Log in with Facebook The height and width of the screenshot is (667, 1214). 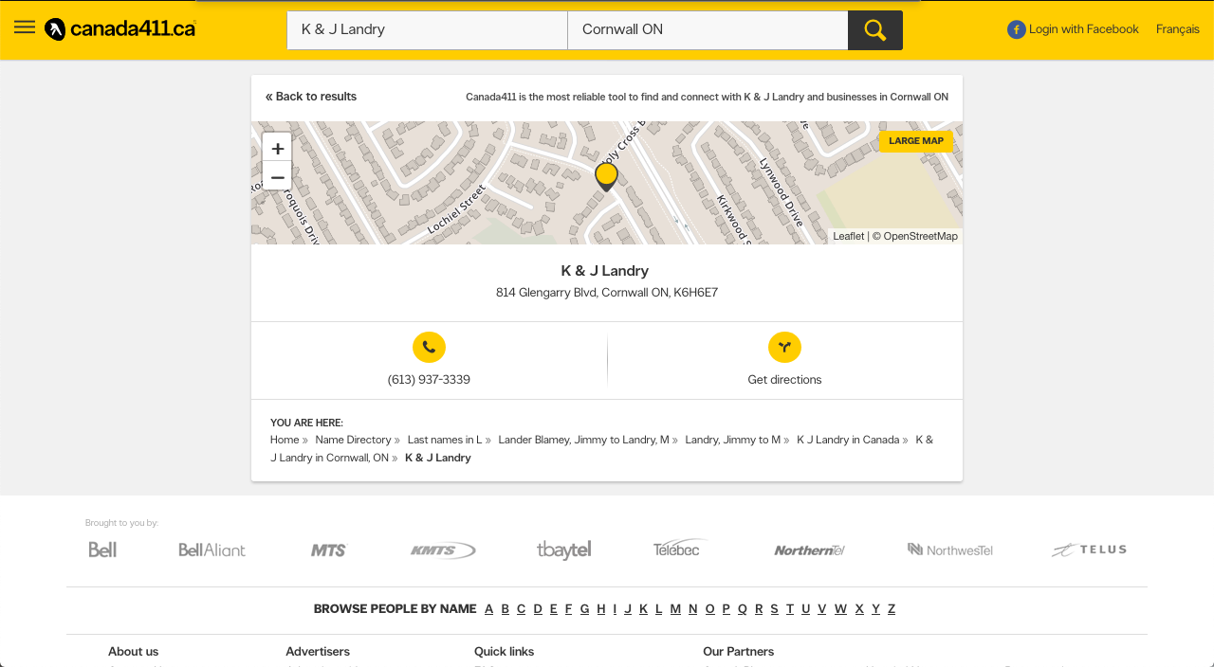(1083, 29)
